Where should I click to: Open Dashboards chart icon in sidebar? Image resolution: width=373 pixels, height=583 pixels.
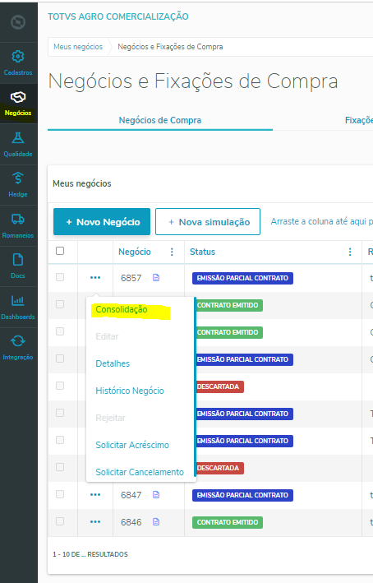click(x=18, y=300)
